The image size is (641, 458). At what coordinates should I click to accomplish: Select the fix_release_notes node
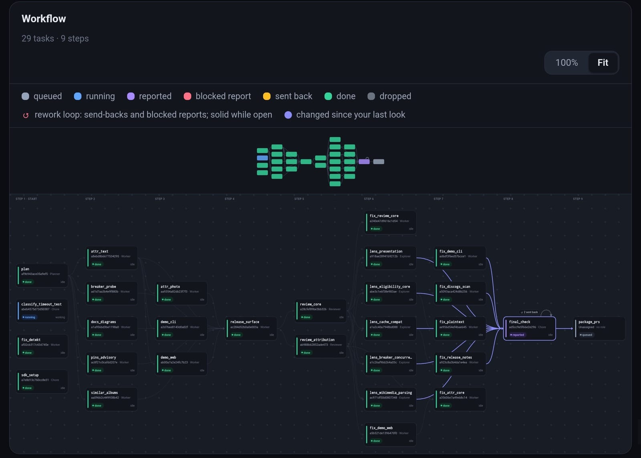point(460,364)
